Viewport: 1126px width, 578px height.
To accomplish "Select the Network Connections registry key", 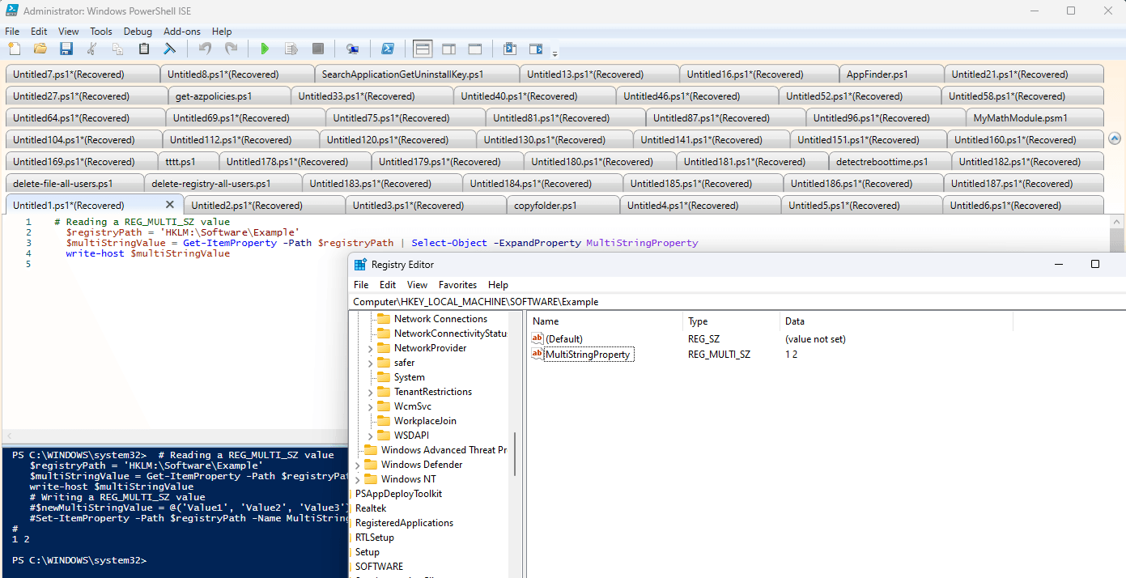I will click(440, 319).
